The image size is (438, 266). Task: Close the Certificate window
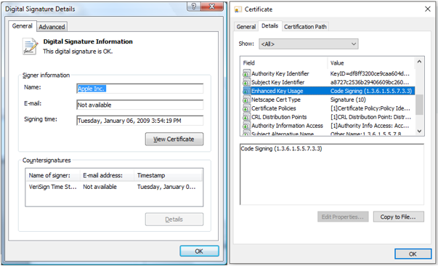coord(427,9)
